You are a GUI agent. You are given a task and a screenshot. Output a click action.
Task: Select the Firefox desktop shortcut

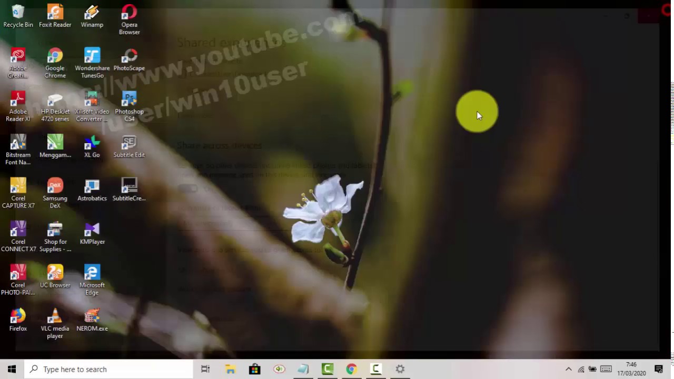click(18, 320)
